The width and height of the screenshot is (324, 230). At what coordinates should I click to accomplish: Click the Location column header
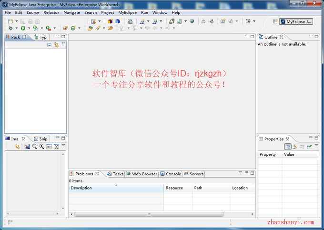point(243,188)
